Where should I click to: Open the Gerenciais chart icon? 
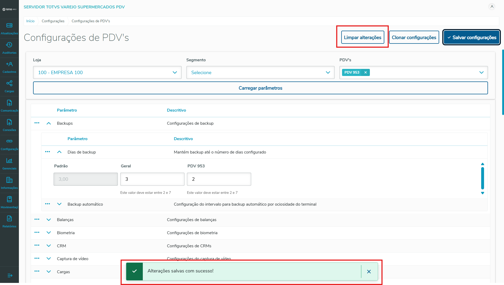tap(9, 161)
